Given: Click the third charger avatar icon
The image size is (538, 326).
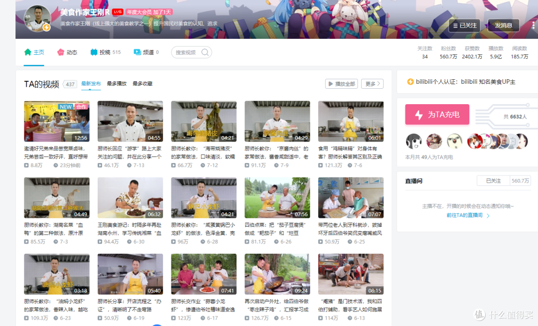Looking at the screenshot, I should (455, 141).
